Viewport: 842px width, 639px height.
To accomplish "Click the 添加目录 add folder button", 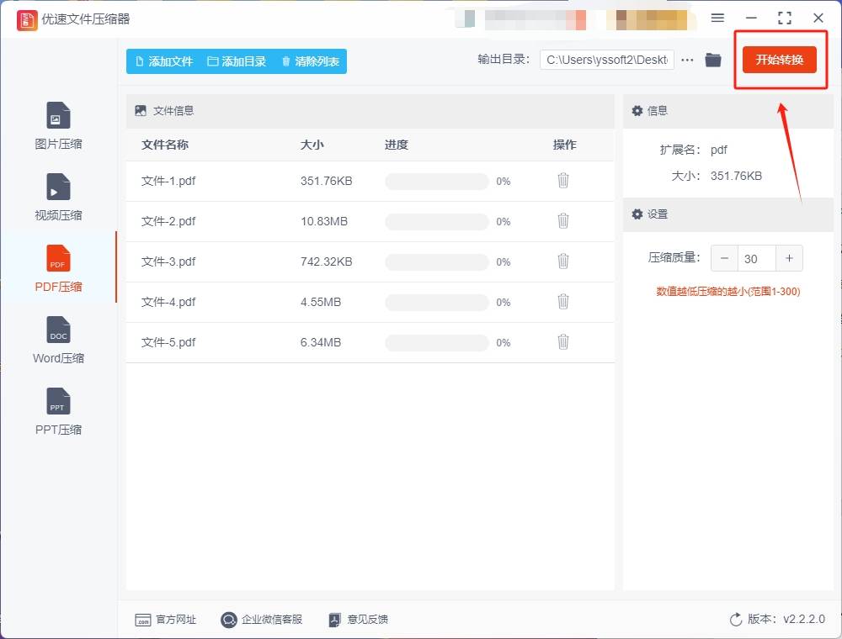I will [x=237, y=61].
